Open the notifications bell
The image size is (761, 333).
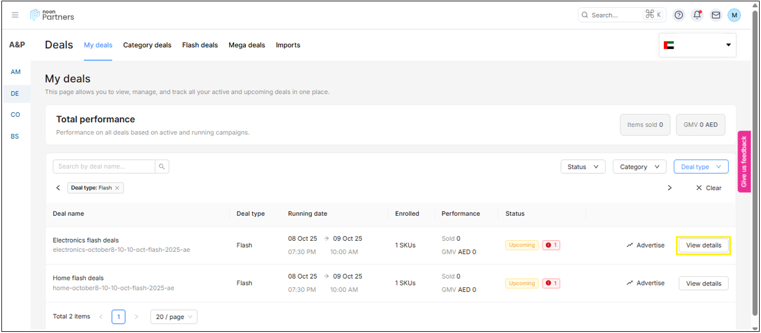pyautogui.click(x=697, y=15)
